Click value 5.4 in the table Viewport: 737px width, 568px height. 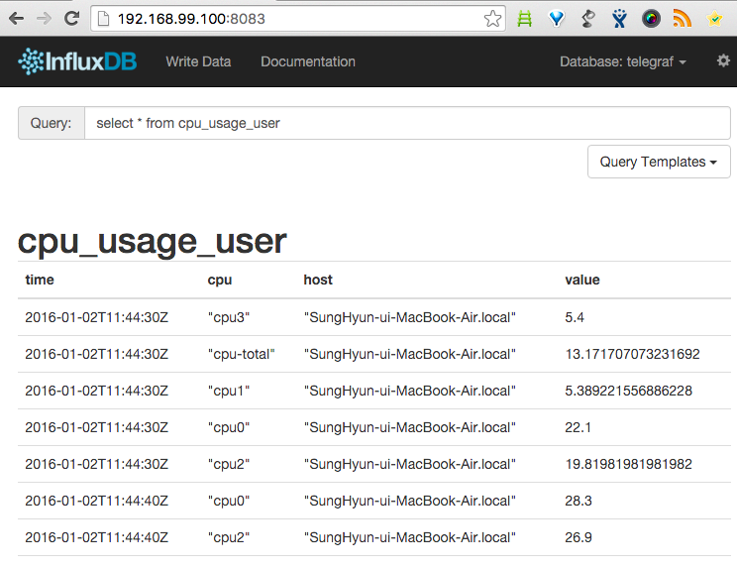point(575,317)
